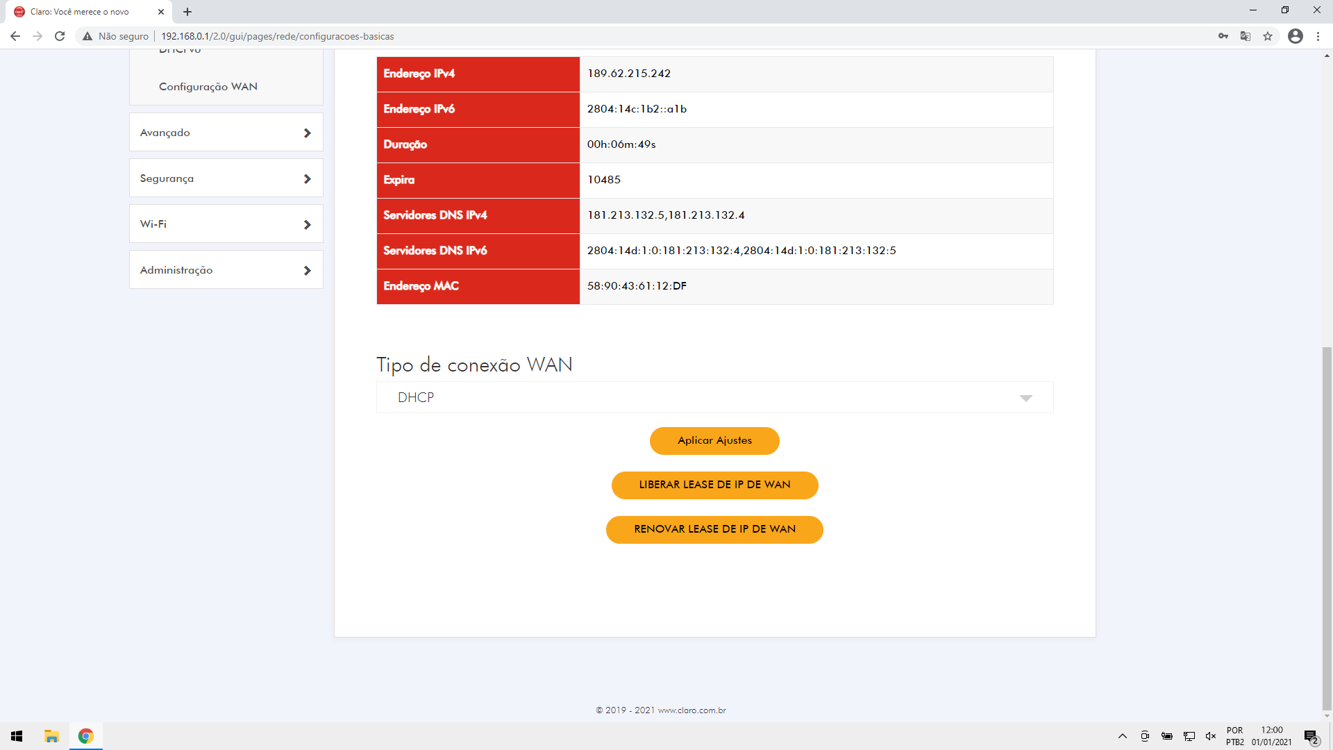Open the Chrome three-dot menu
1333x750 pixels.
1318,36
